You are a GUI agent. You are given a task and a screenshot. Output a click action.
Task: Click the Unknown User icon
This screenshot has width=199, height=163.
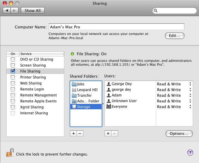109,101
